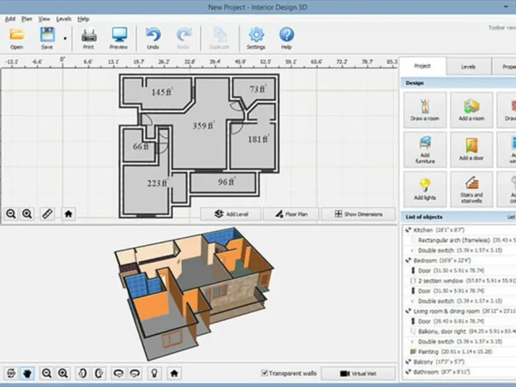This screenshot has width=516, height=387.
Task: Open Settings gear
Action: (x=256, y=38)
